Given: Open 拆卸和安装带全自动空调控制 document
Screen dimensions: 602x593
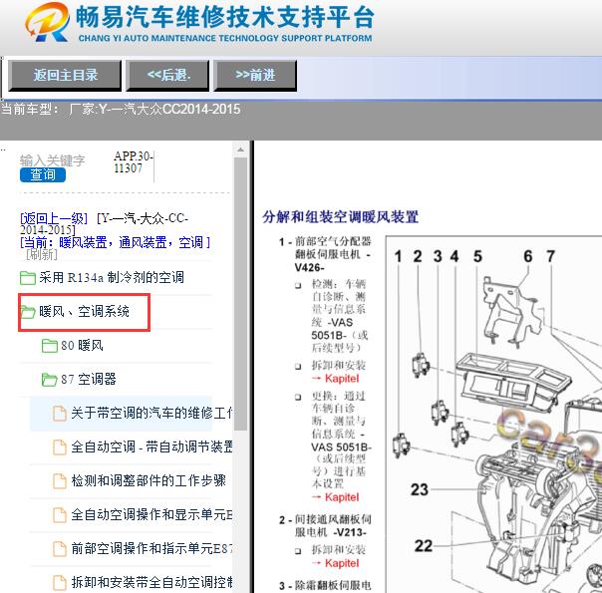Looking at the screenshot, I should (151, 582).
